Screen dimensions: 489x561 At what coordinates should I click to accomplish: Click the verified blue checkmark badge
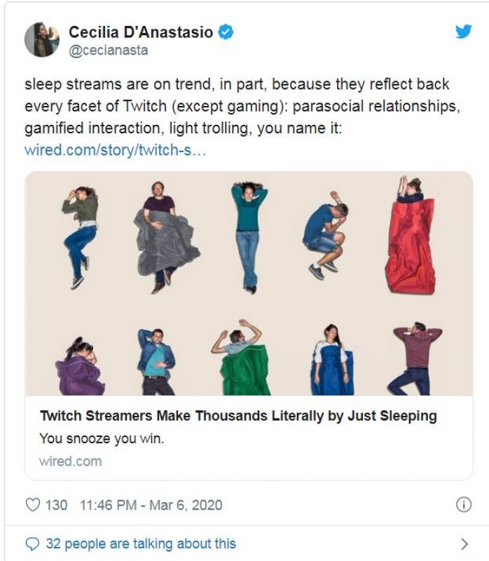click(227, 32)
